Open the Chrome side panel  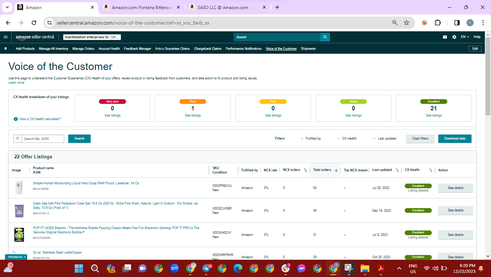457,23
